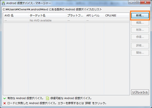Click the 削除... button

[140, 30]
